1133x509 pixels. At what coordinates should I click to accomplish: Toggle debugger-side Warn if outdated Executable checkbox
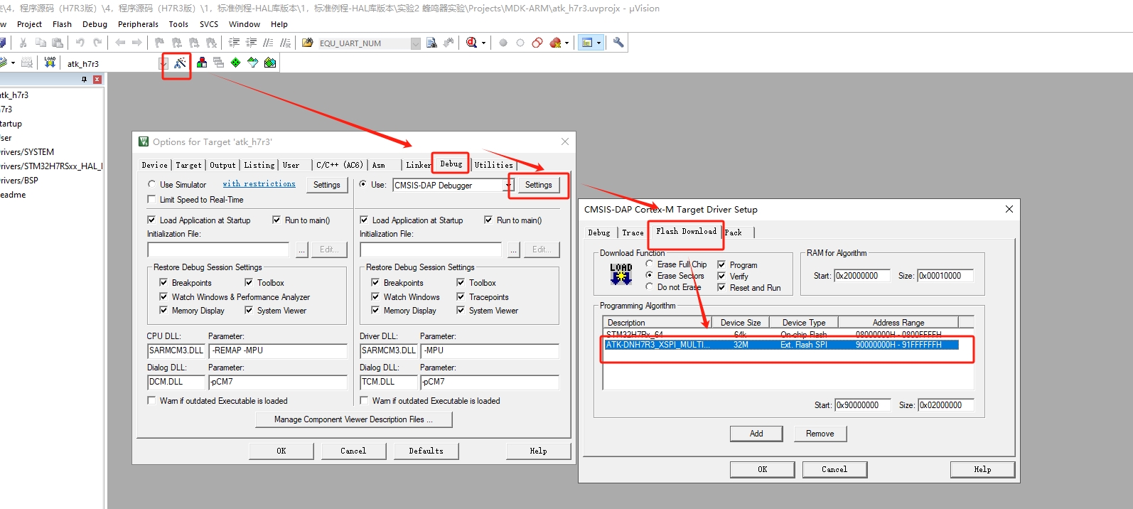364,401
